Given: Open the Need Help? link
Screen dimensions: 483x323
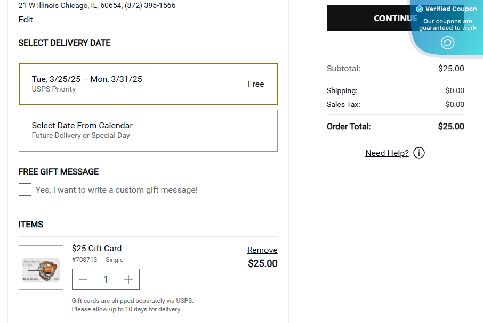Looking at the screenshot, I should coord(387,153).
